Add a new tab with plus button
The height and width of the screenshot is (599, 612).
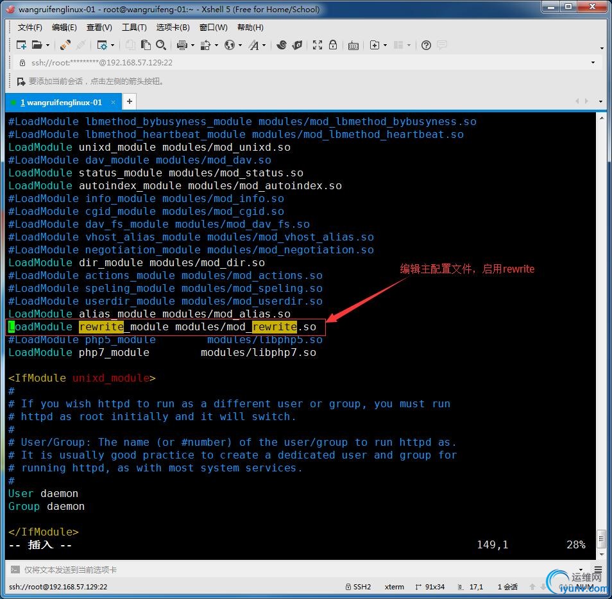pyautogui.click(x=129, y=101)
